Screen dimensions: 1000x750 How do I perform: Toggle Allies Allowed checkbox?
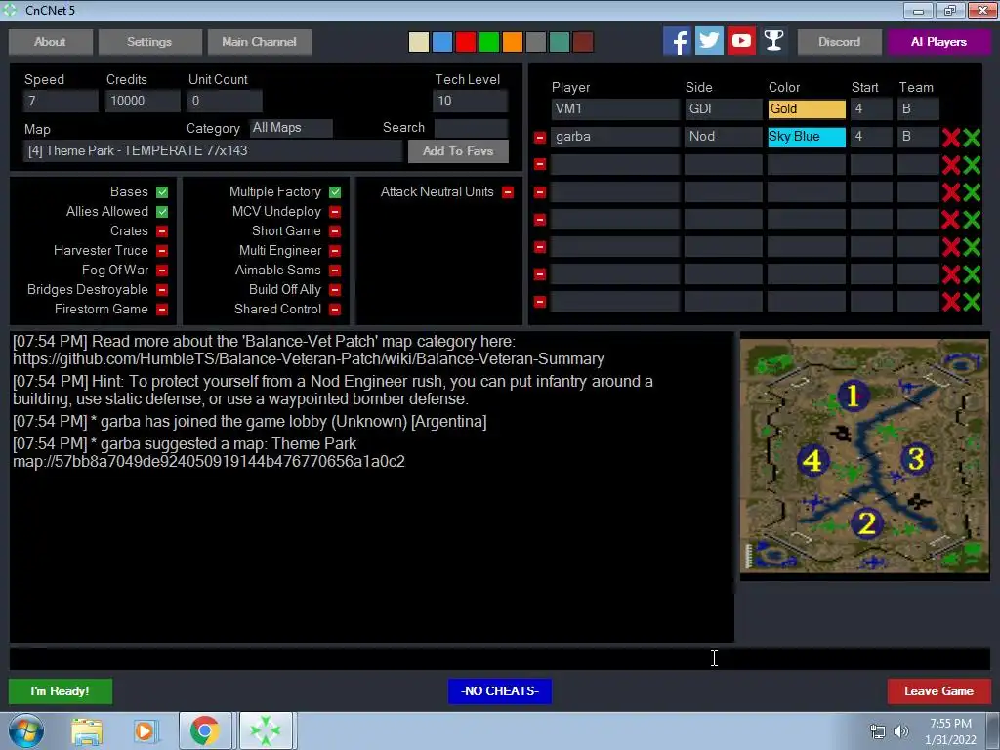[x=162, y=212]
